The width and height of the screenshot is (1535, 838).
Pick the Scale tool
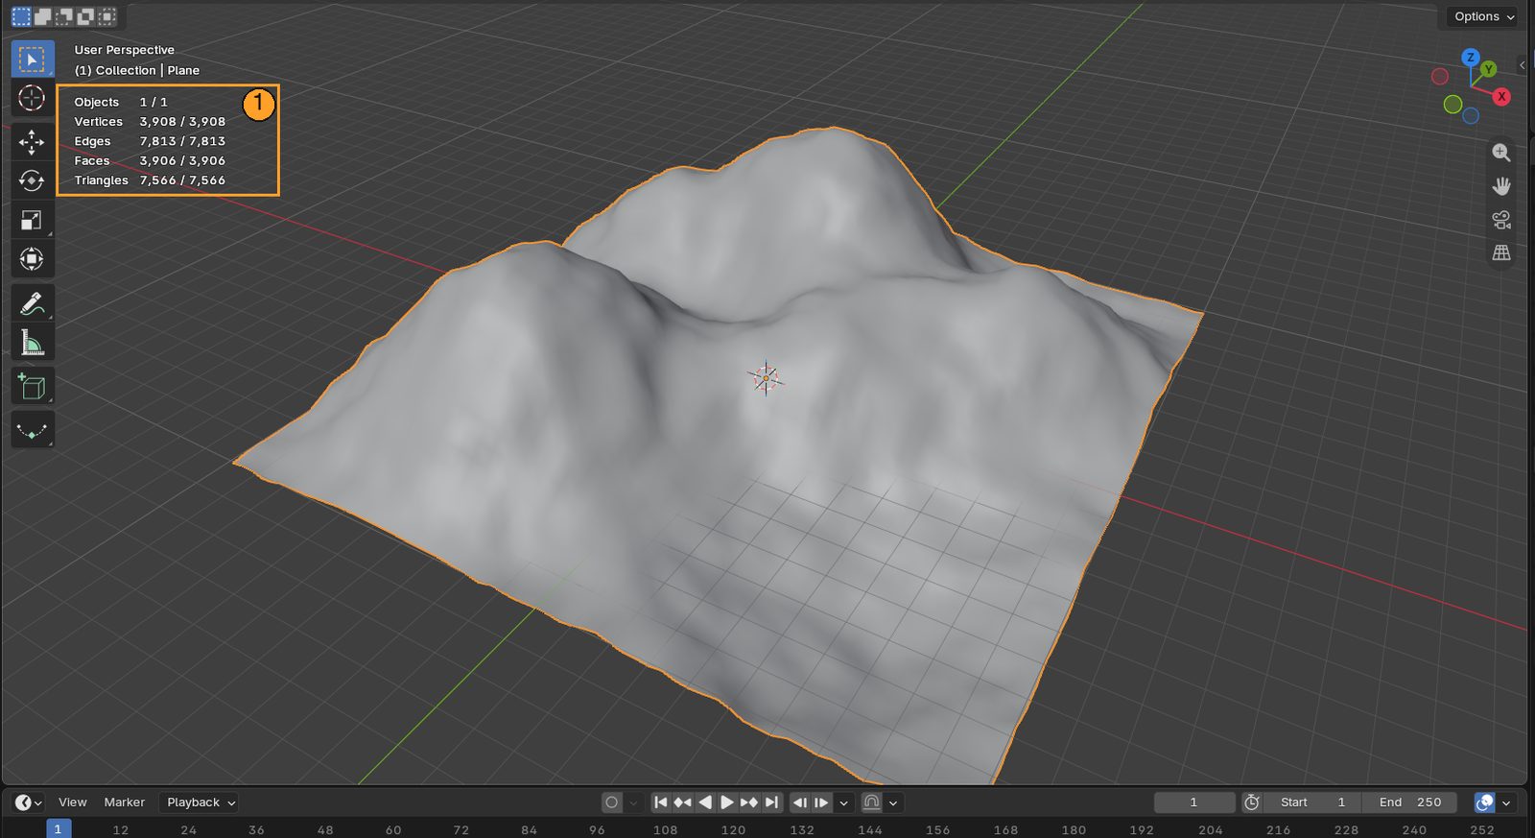pyautogui.click(x=32, y=220)
